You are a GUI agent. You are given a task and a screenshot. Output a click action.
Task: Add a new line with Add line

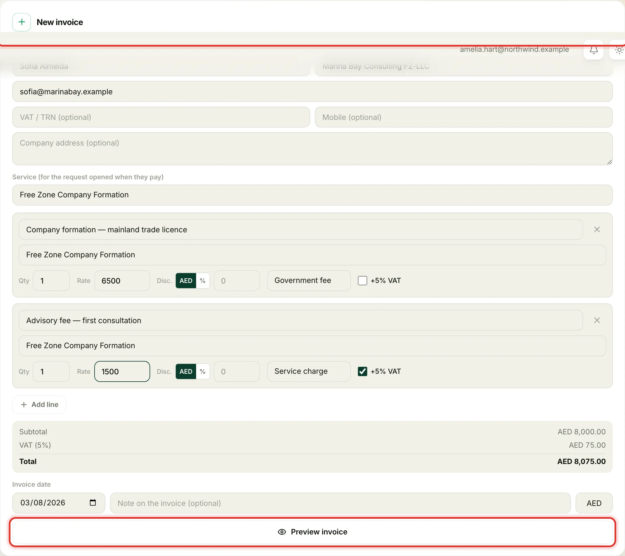[39, 404]
